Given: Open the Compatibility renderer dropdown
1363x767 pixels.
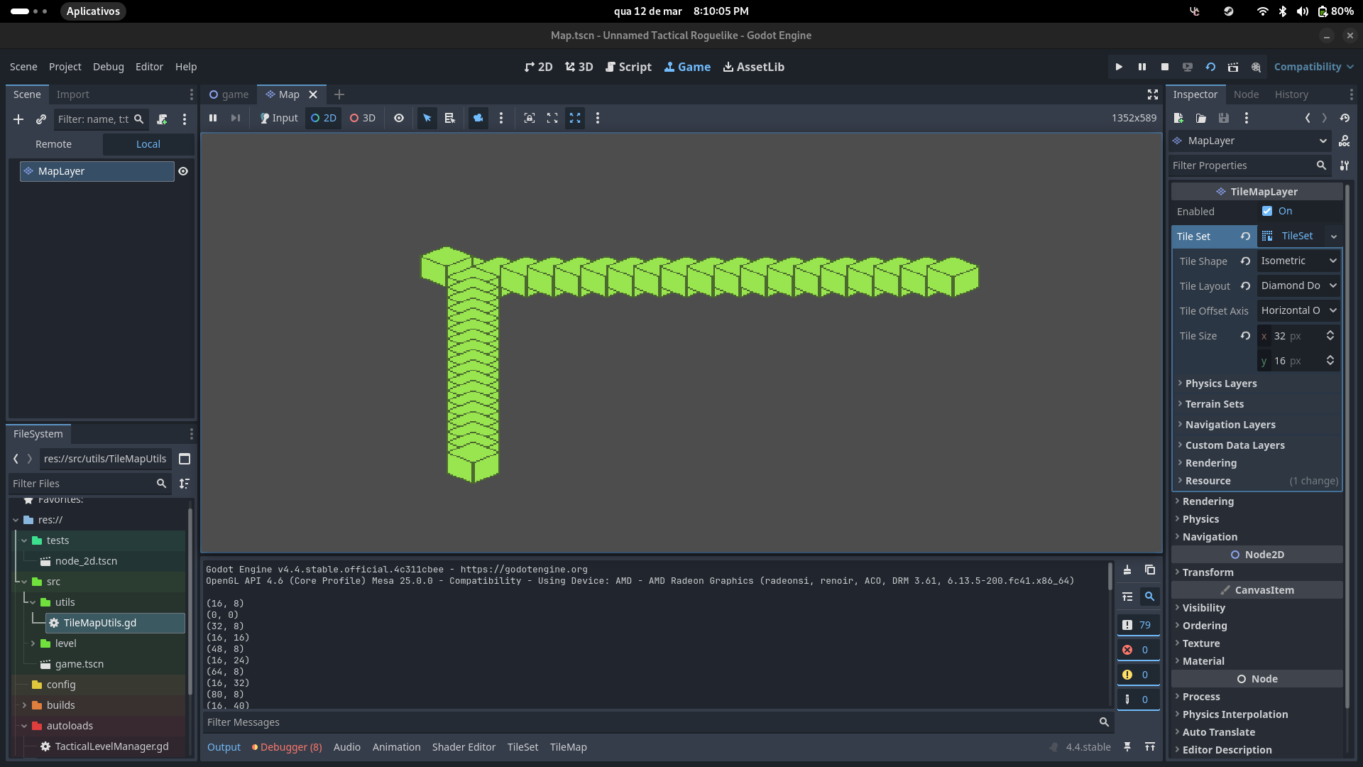Looking at the screenshot, I should tap(1312, 67).
